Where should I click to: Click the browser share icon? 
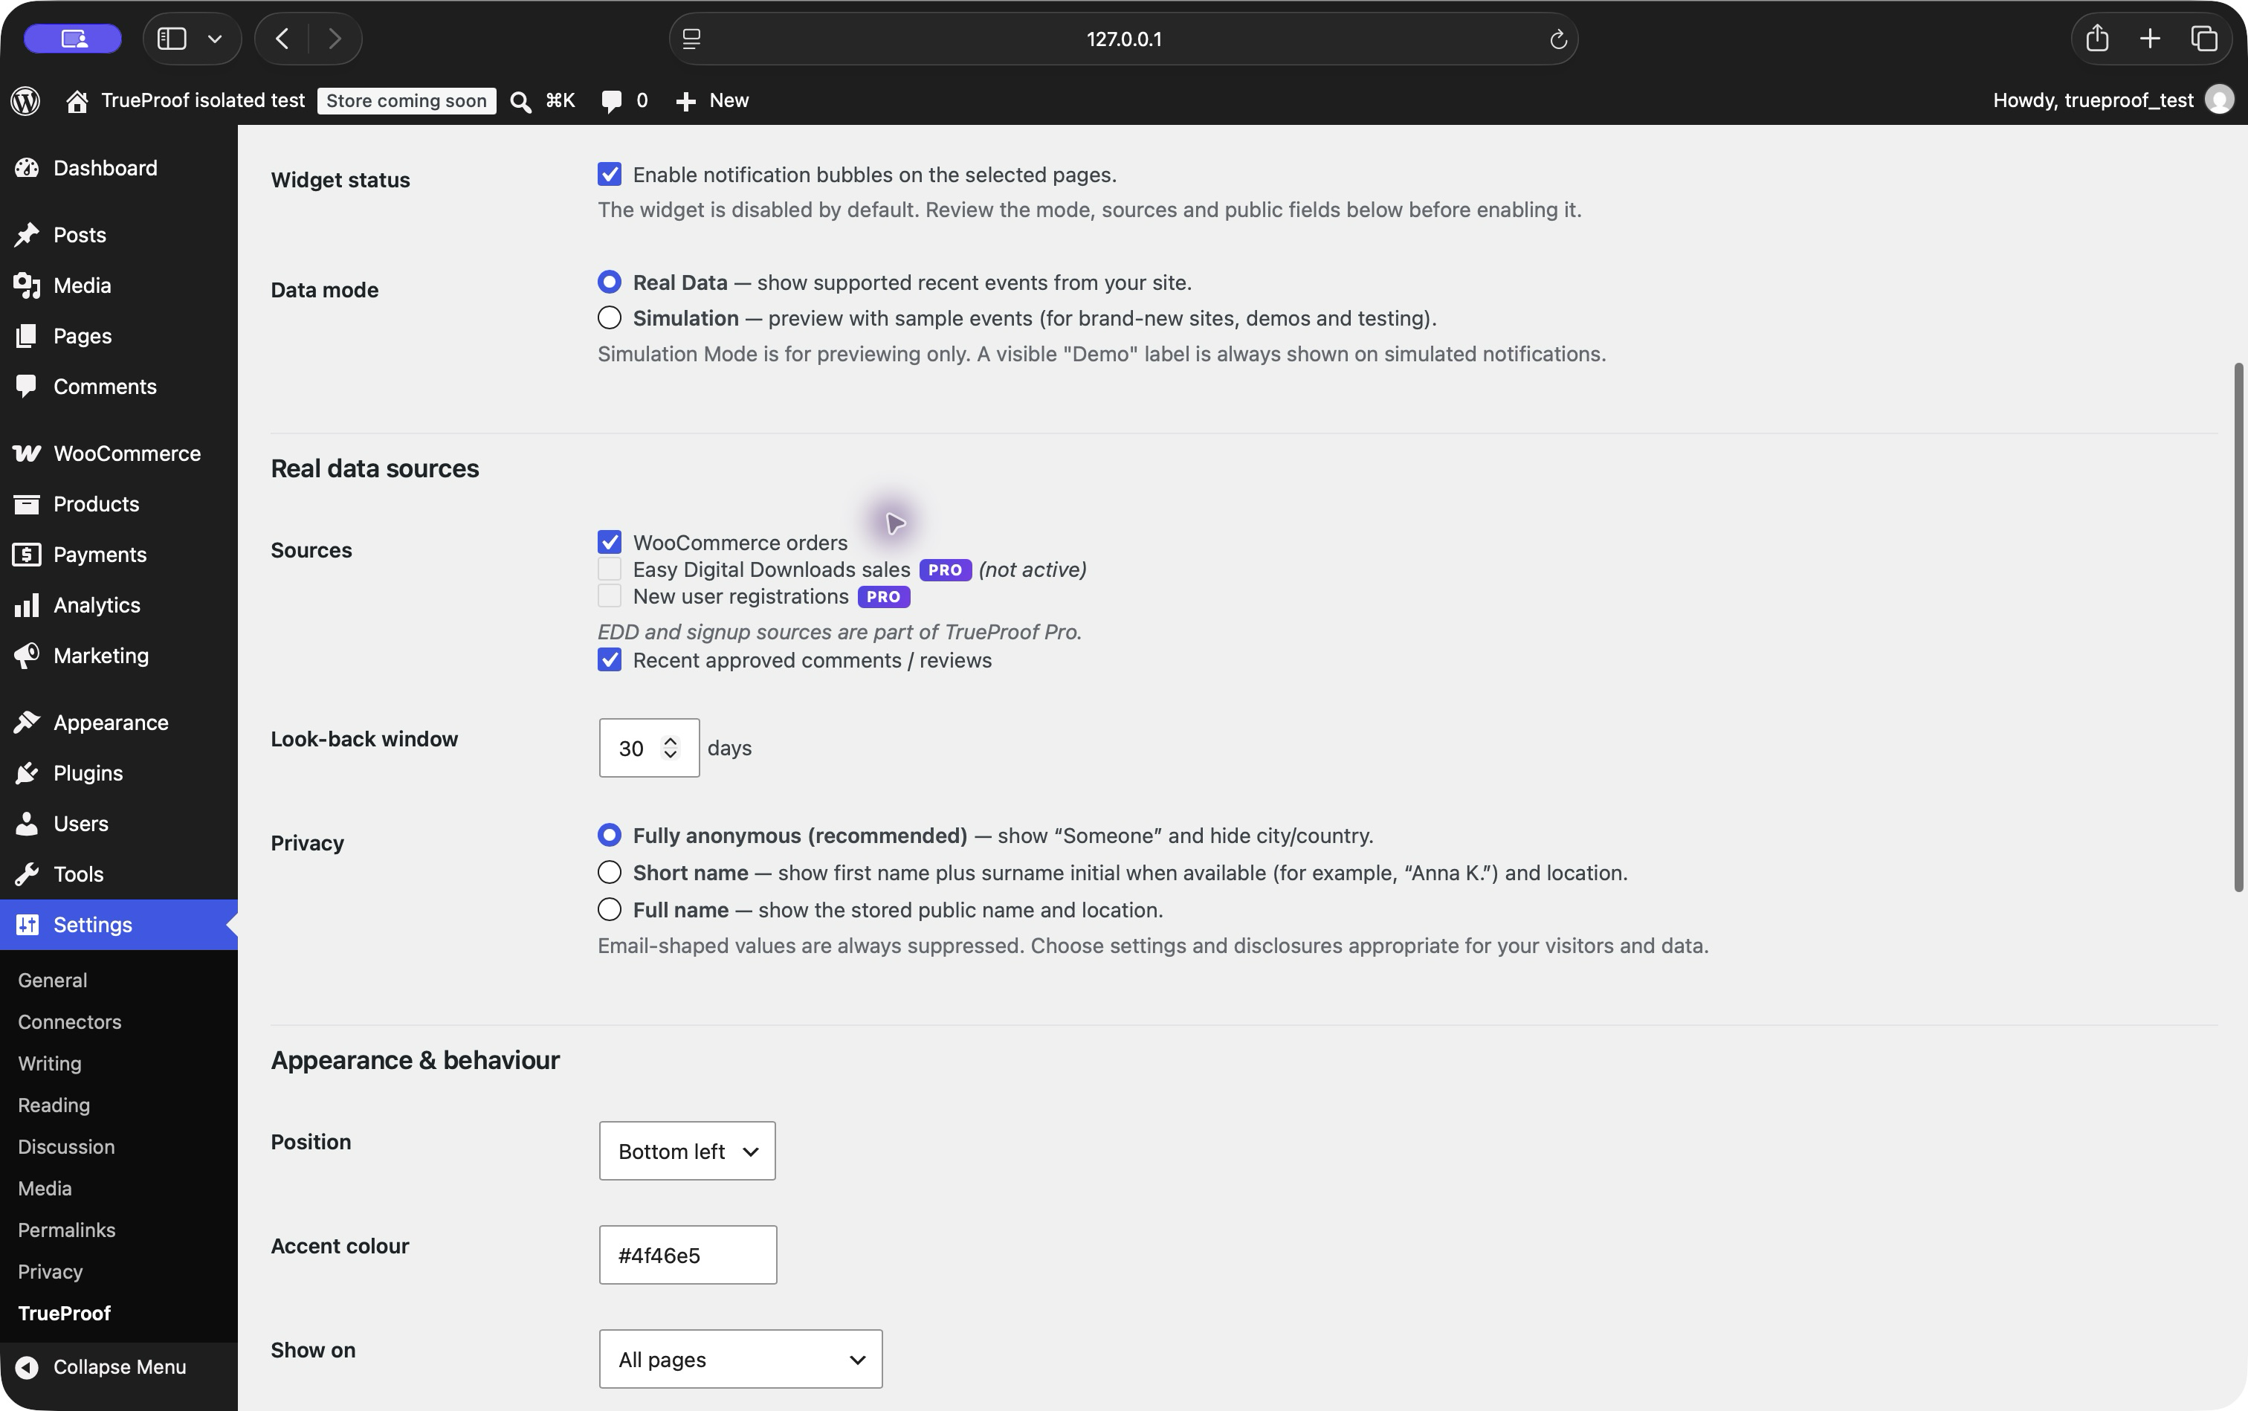[x=2098, y=38]
